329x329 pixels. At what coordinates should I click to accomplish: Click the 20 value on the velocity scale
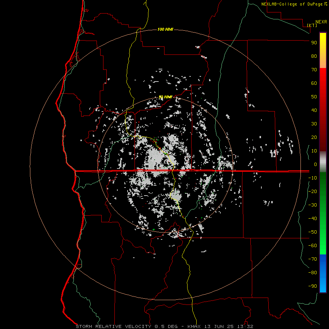pos(314,137)
